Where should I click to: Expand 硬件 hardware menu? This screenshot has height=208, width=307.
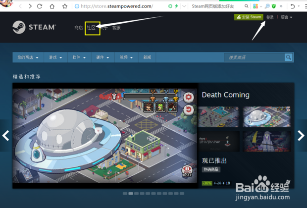[x=102, y=57]
